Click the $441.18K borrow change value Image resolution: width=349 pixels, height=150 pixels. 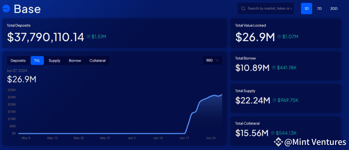(x=287, y=68)
